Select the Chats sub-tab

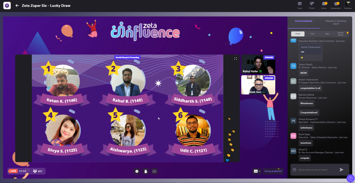pyautogui.click(x=298, y=34)
